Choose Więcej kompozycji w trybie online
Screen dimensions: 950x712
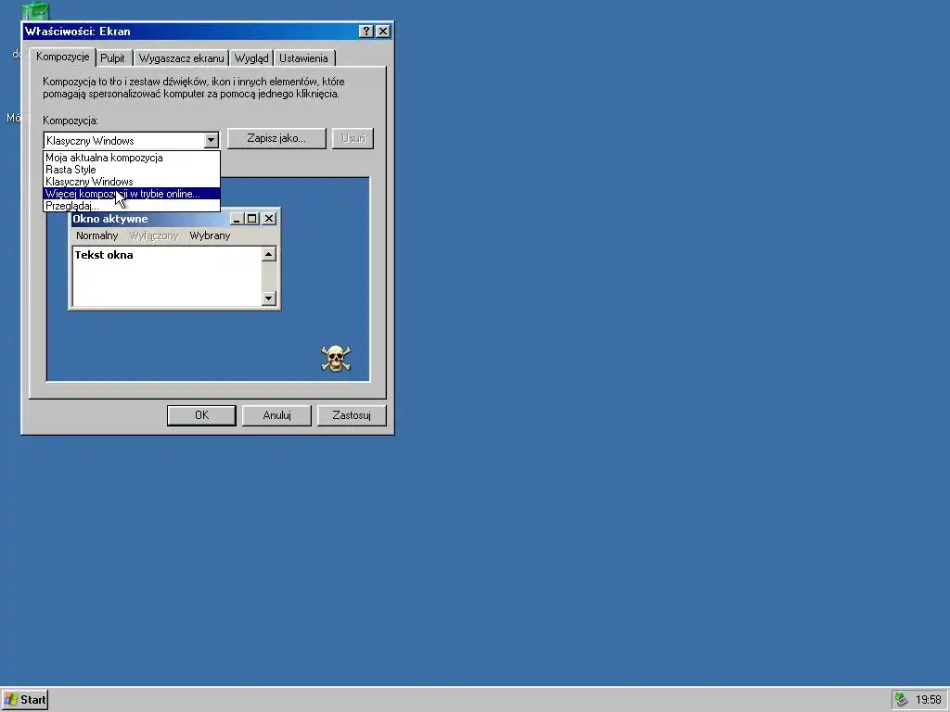pos(132,194)
